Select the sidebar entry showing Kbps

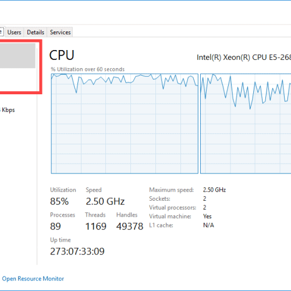tap(8, 110)
